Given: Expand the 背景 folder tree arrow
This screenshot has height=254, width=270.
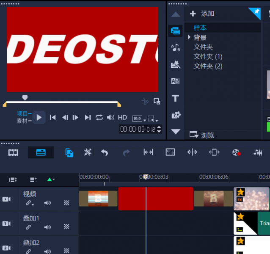Looking at the screenshot, I should coord(189,37).
